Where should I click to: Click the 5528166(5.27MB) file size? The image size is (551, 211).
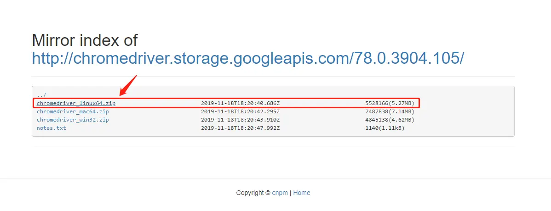tap(390, 103)
